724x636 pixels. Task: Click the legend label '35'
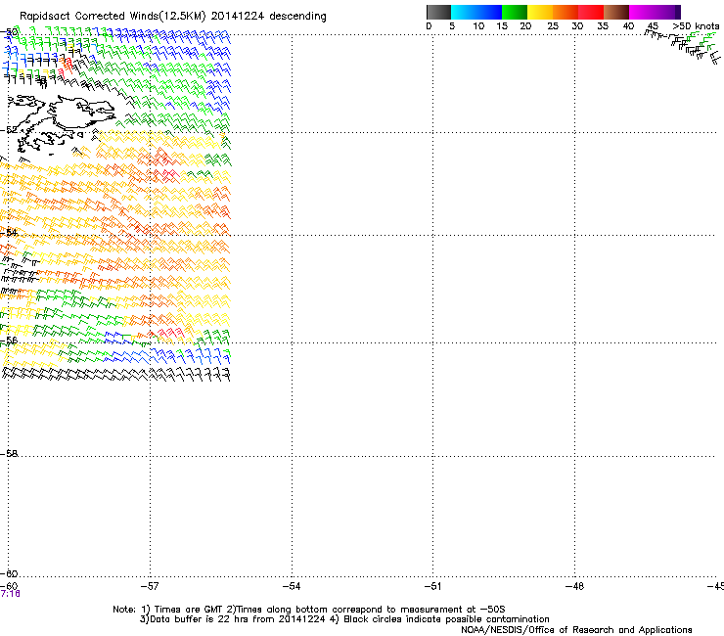603,25
